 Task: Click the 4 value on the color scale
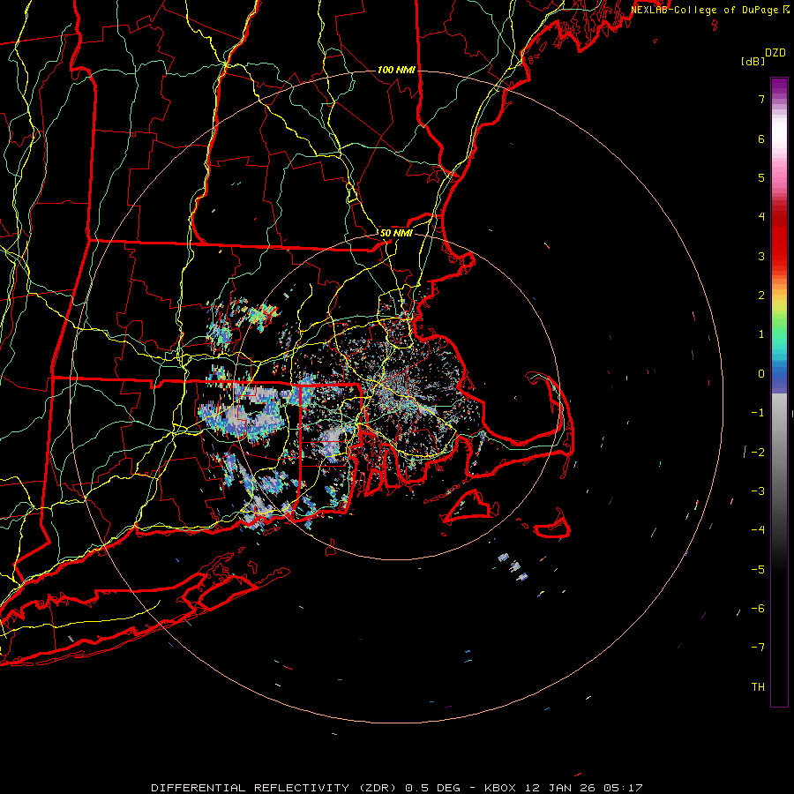coord(761,217)
